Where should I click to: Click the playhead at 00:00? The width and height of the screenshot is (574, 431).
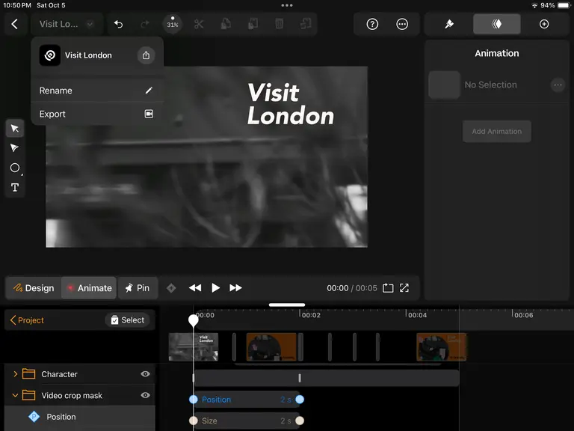tap(194, 321)
